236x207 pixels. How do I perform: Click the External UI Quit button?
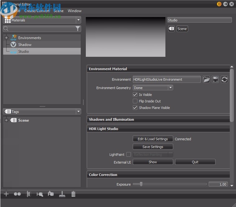[195, 162]
